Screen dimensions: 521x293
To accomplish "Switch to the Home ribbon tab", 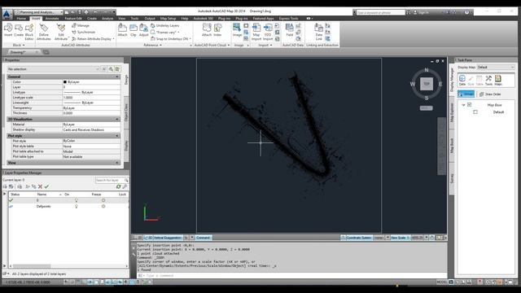I will point(21,19).
